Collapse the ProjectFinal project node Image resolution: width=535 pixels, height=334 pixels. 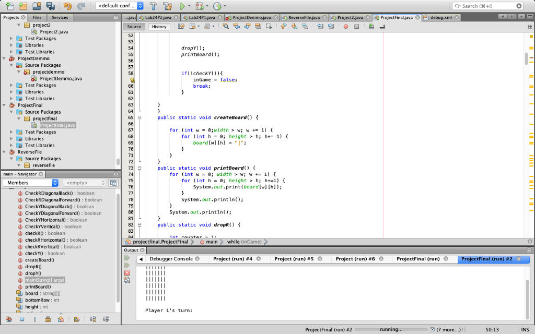[4, 105]
